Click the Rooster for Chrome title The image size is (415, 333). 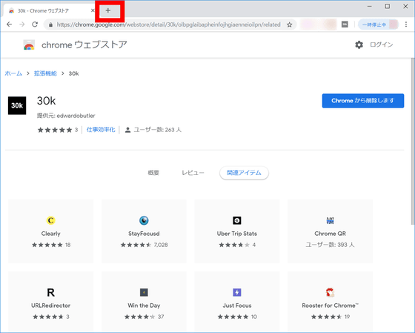tap(330, 306)
